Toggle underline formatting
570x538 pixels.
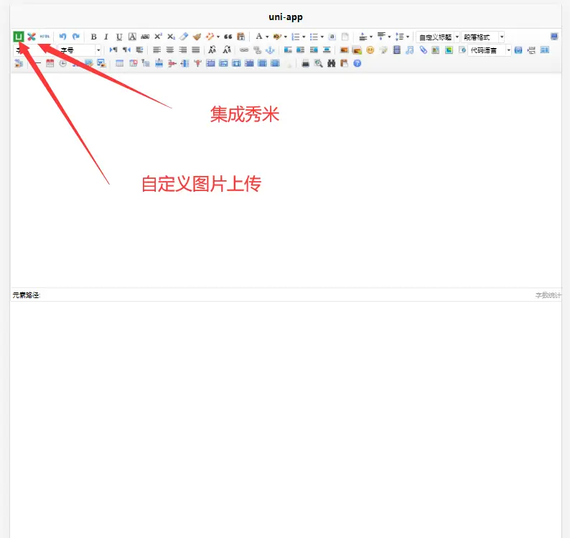coord(119,37)
